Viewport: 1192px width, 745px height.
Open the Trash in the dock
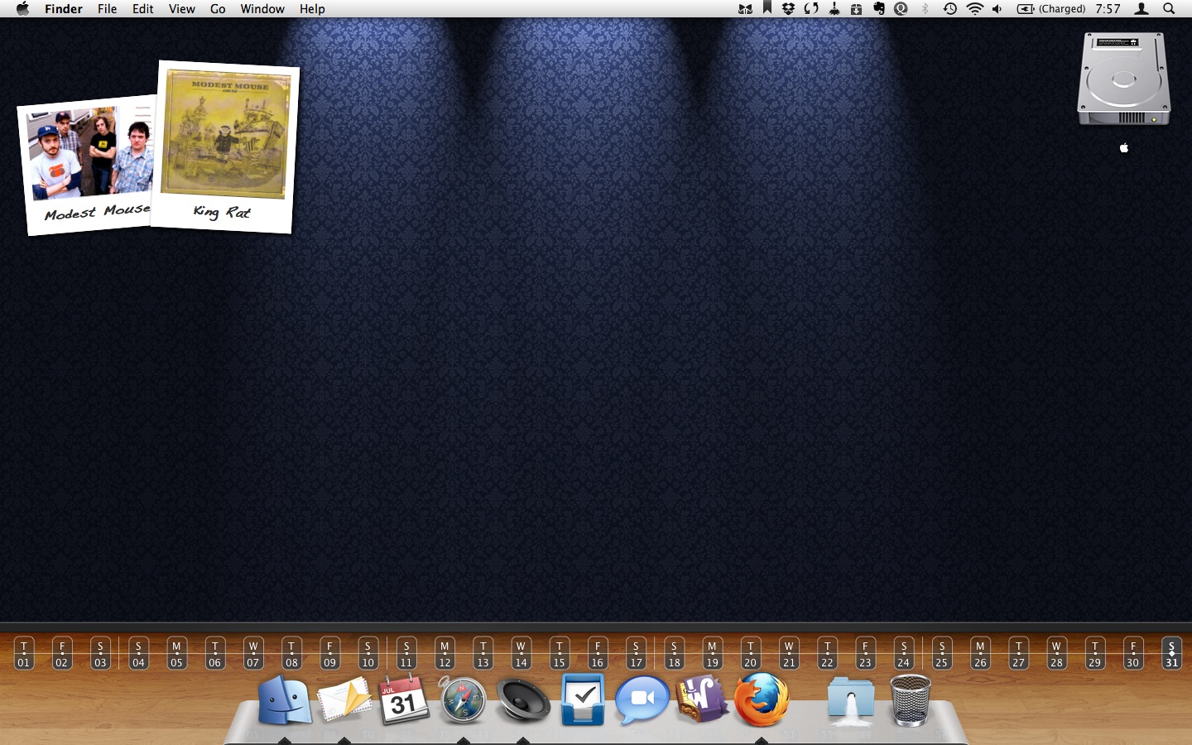911,701
